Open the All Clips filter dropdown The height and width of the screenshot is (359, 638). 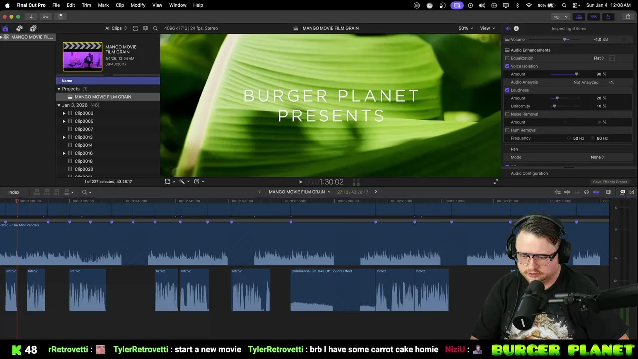click(116, 28)
